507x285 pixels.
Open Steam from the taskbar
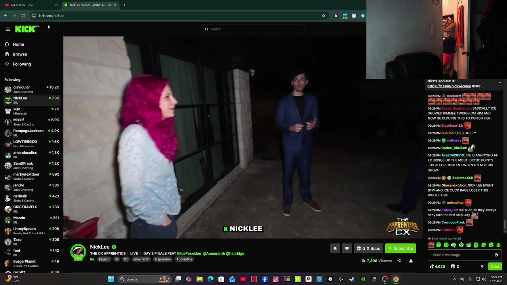point(352,279)
